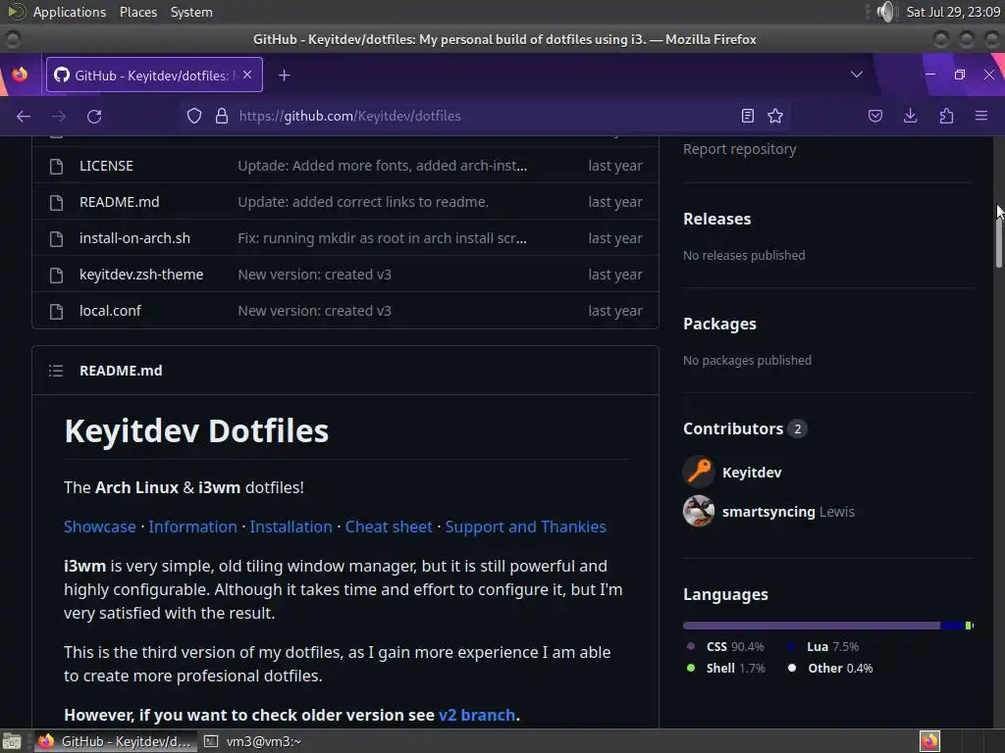Open commit 'Update: added correct links to readme.'
Viewport: 1005px width, 753px height.
(x=363, y=202)
